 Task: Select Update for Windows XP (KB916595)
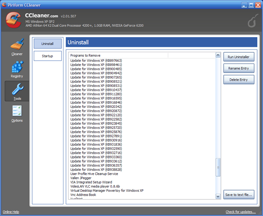(96, 98)
